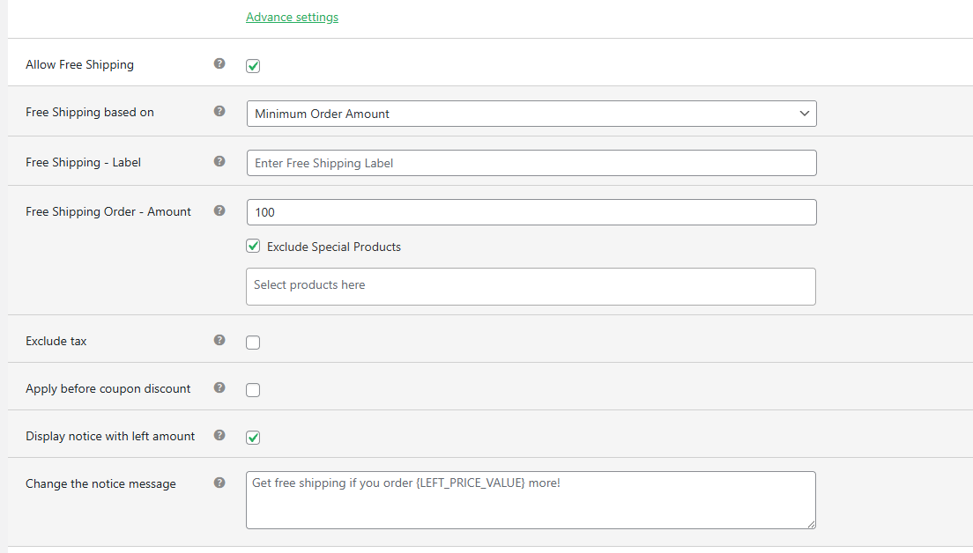Click the Exclude tax label

coord(56,341)
